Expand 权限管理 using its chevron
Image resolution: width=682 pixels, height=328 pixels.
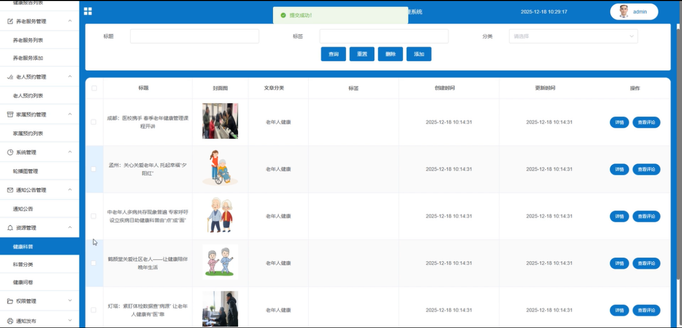(x=70, y=301)
